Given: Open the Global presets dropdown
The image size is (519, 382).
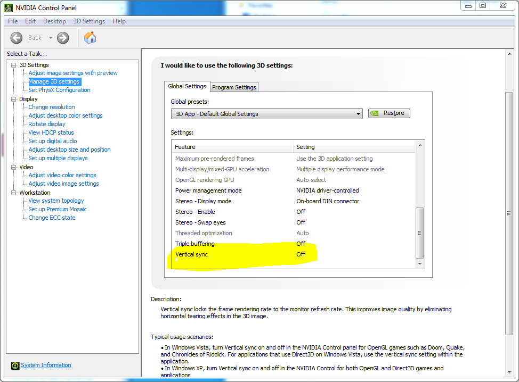Looking at the screenshot, I should (x=267, y=114).
